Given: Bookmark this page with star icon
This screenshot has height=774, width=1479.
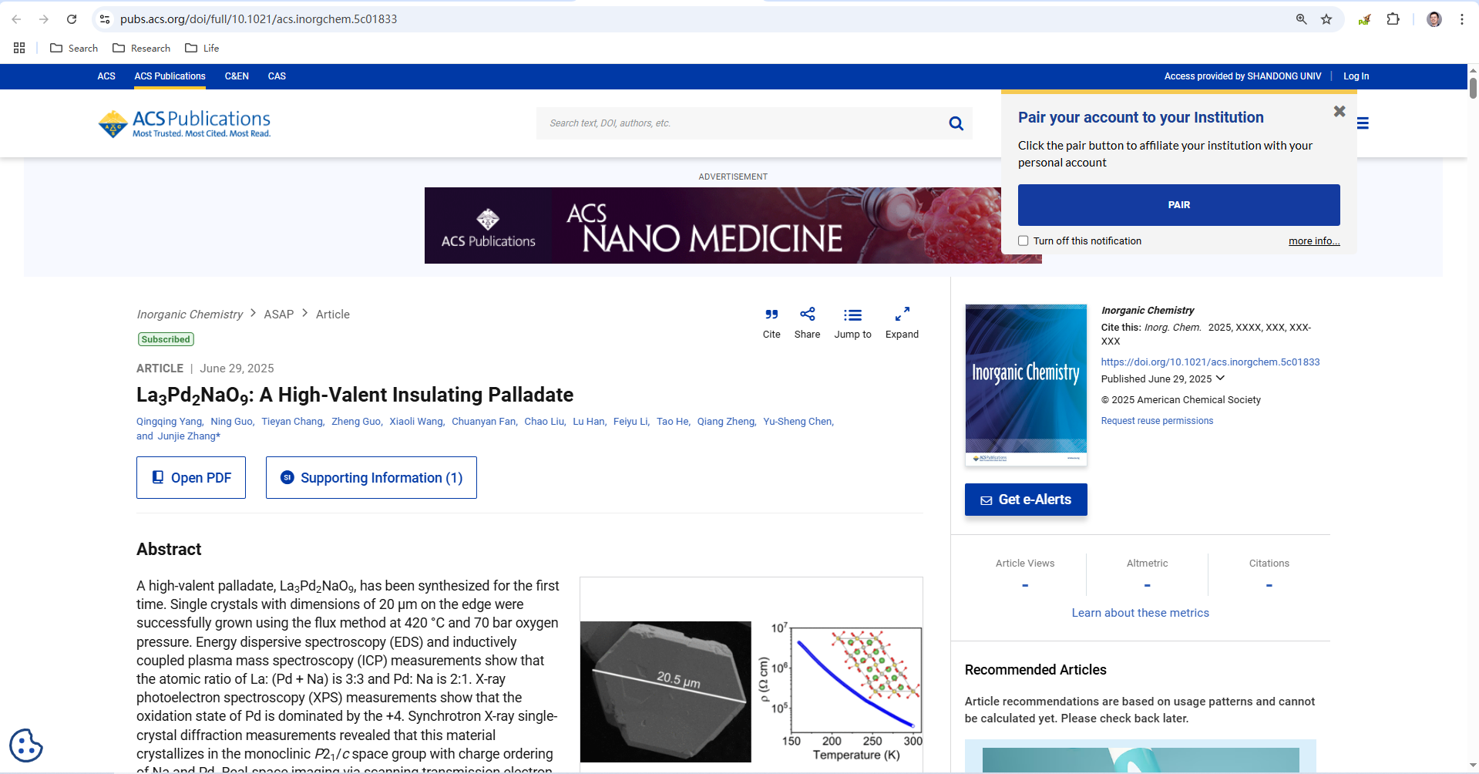Looking at the screenshot, I should click(1326, 19).
